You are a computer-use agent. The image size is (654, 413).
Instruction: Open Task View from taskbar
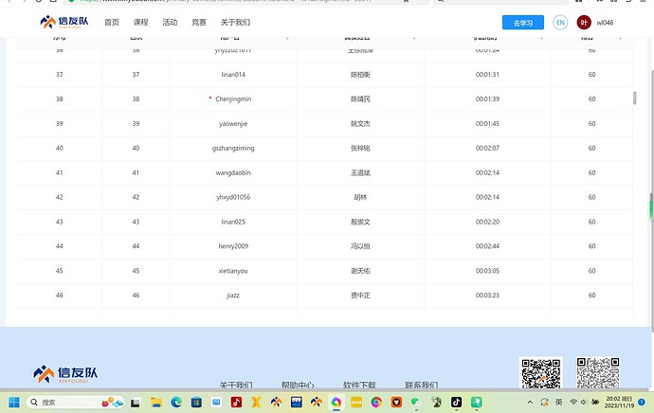tap(136, 403)
